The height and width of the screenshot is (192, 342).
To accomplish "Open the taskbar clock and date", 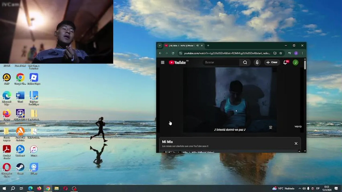I will click(x=327, y=189).
